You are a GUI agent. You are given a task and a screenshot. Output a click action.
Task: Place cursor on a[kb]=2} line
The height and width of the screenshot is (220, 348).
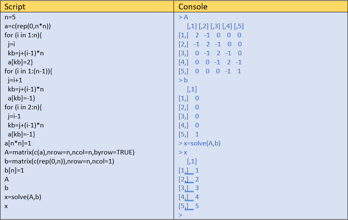tap(20, 62)
